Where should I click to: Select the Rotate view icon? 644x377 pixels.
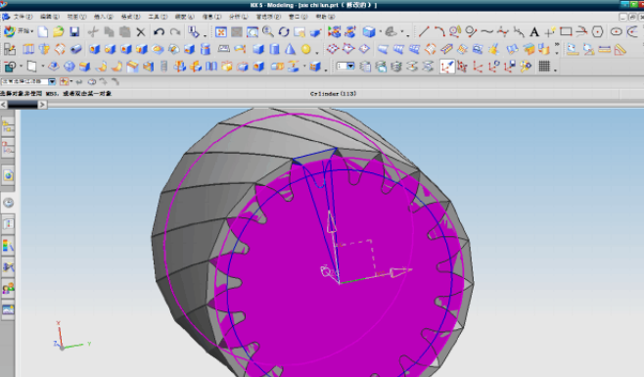coord(284,31)
